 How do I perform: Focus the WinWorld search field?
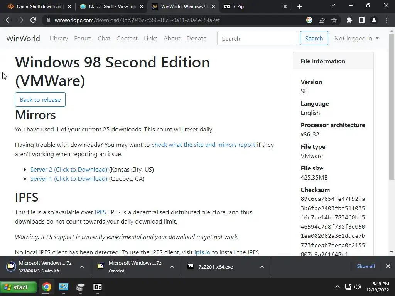pos(257,38)
